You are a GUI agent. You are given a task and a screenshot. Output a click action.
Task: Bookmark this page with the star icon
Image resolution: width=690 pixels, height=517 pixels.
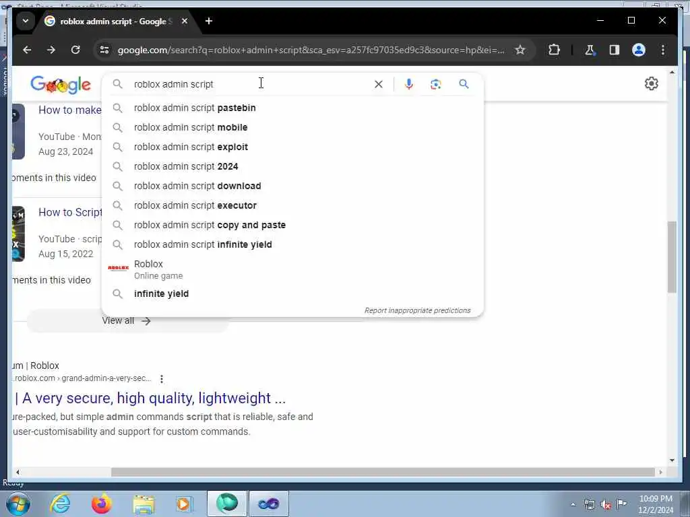coord(520,50)
